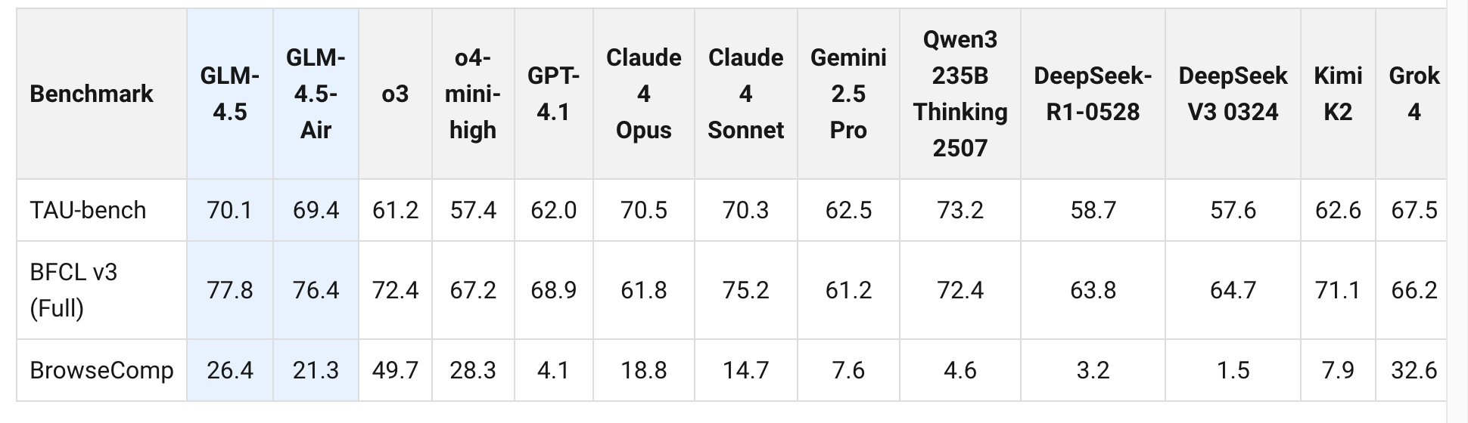Select Qwen3's TAU-bench score 73.2
This screenshot has height=423, width=1468.
pyautogui.click(x=959, y=210)
